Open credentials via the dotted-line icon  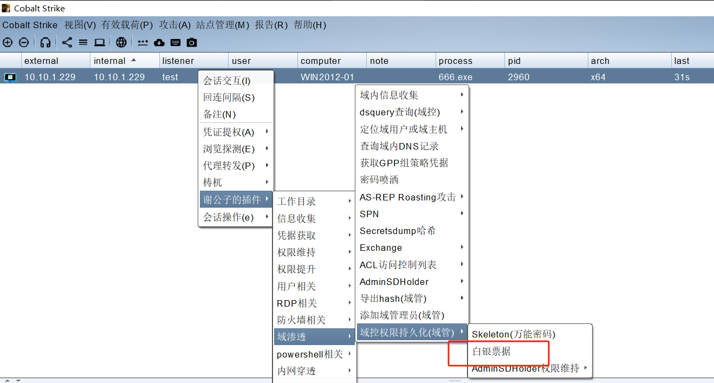(x=143, y=42)
